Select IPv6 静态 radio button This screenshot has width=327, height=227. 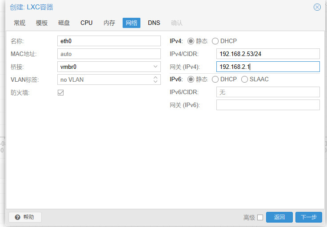[191, 79]
